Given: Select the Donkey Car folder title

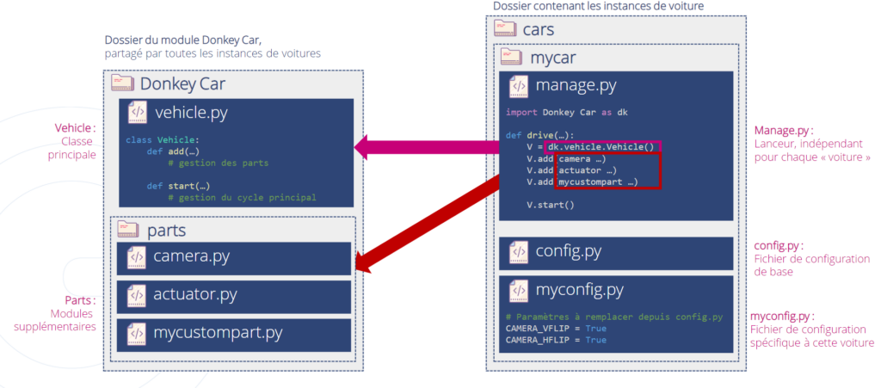Looking at the screenshot, I should pyautogui.click(x=182, y=83).
